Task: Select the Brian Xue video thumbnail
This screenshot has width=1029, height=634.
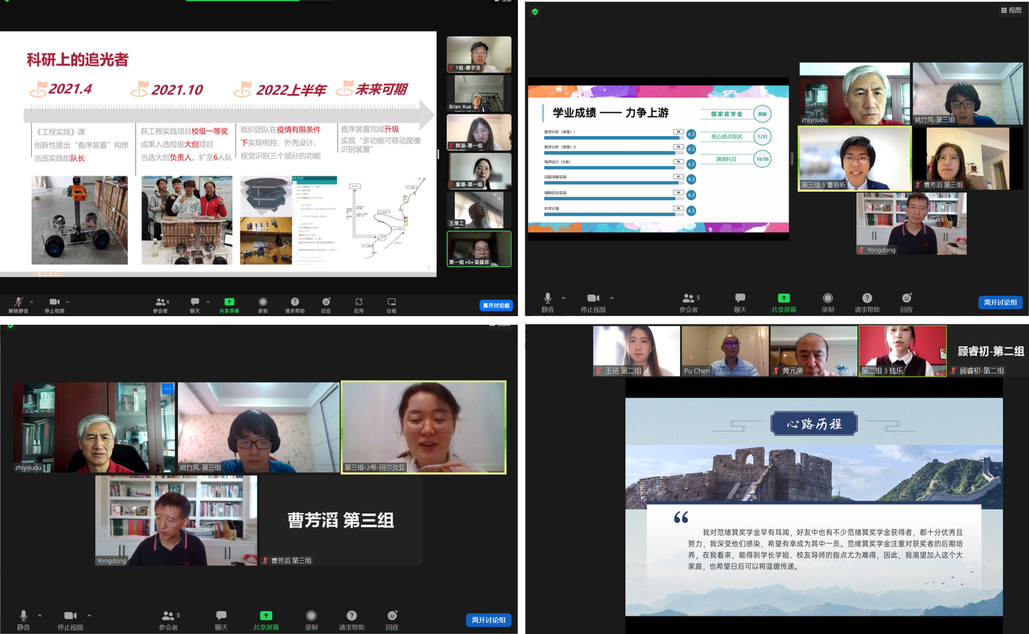Action: click(479, 93)
